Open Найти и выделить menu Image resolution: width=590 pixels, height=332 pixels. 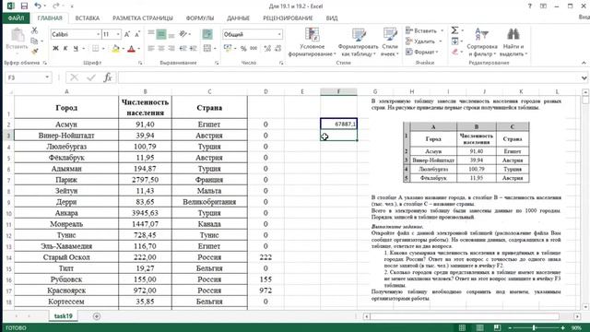(x=513, y=42)
